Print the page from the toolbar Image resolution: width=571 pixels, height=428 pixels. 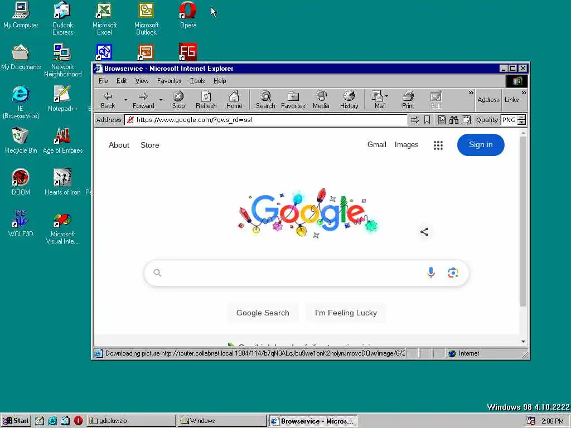408,100
